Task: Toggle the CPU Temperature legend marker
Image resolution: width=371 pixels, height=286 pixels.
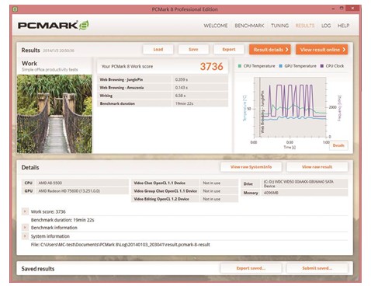Action: [240, 66]
